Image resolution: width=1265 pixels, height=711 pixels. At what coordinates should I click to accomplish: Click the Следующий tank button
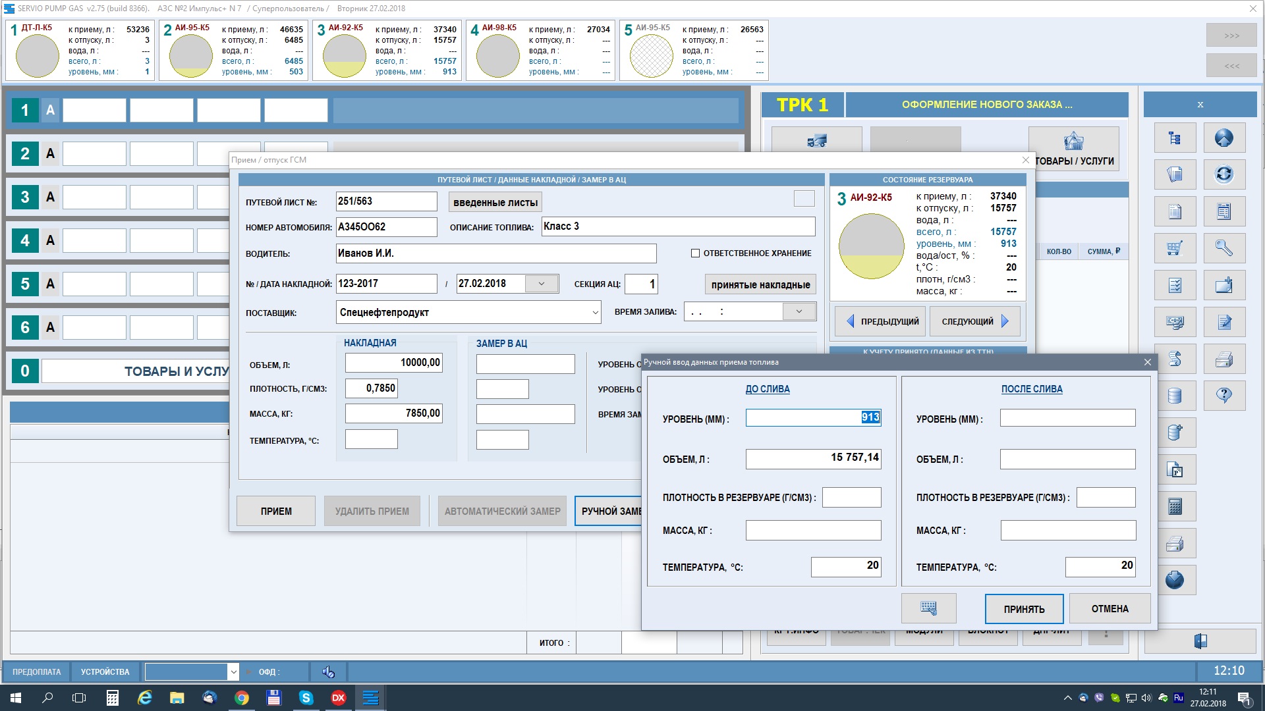point(974,321)
